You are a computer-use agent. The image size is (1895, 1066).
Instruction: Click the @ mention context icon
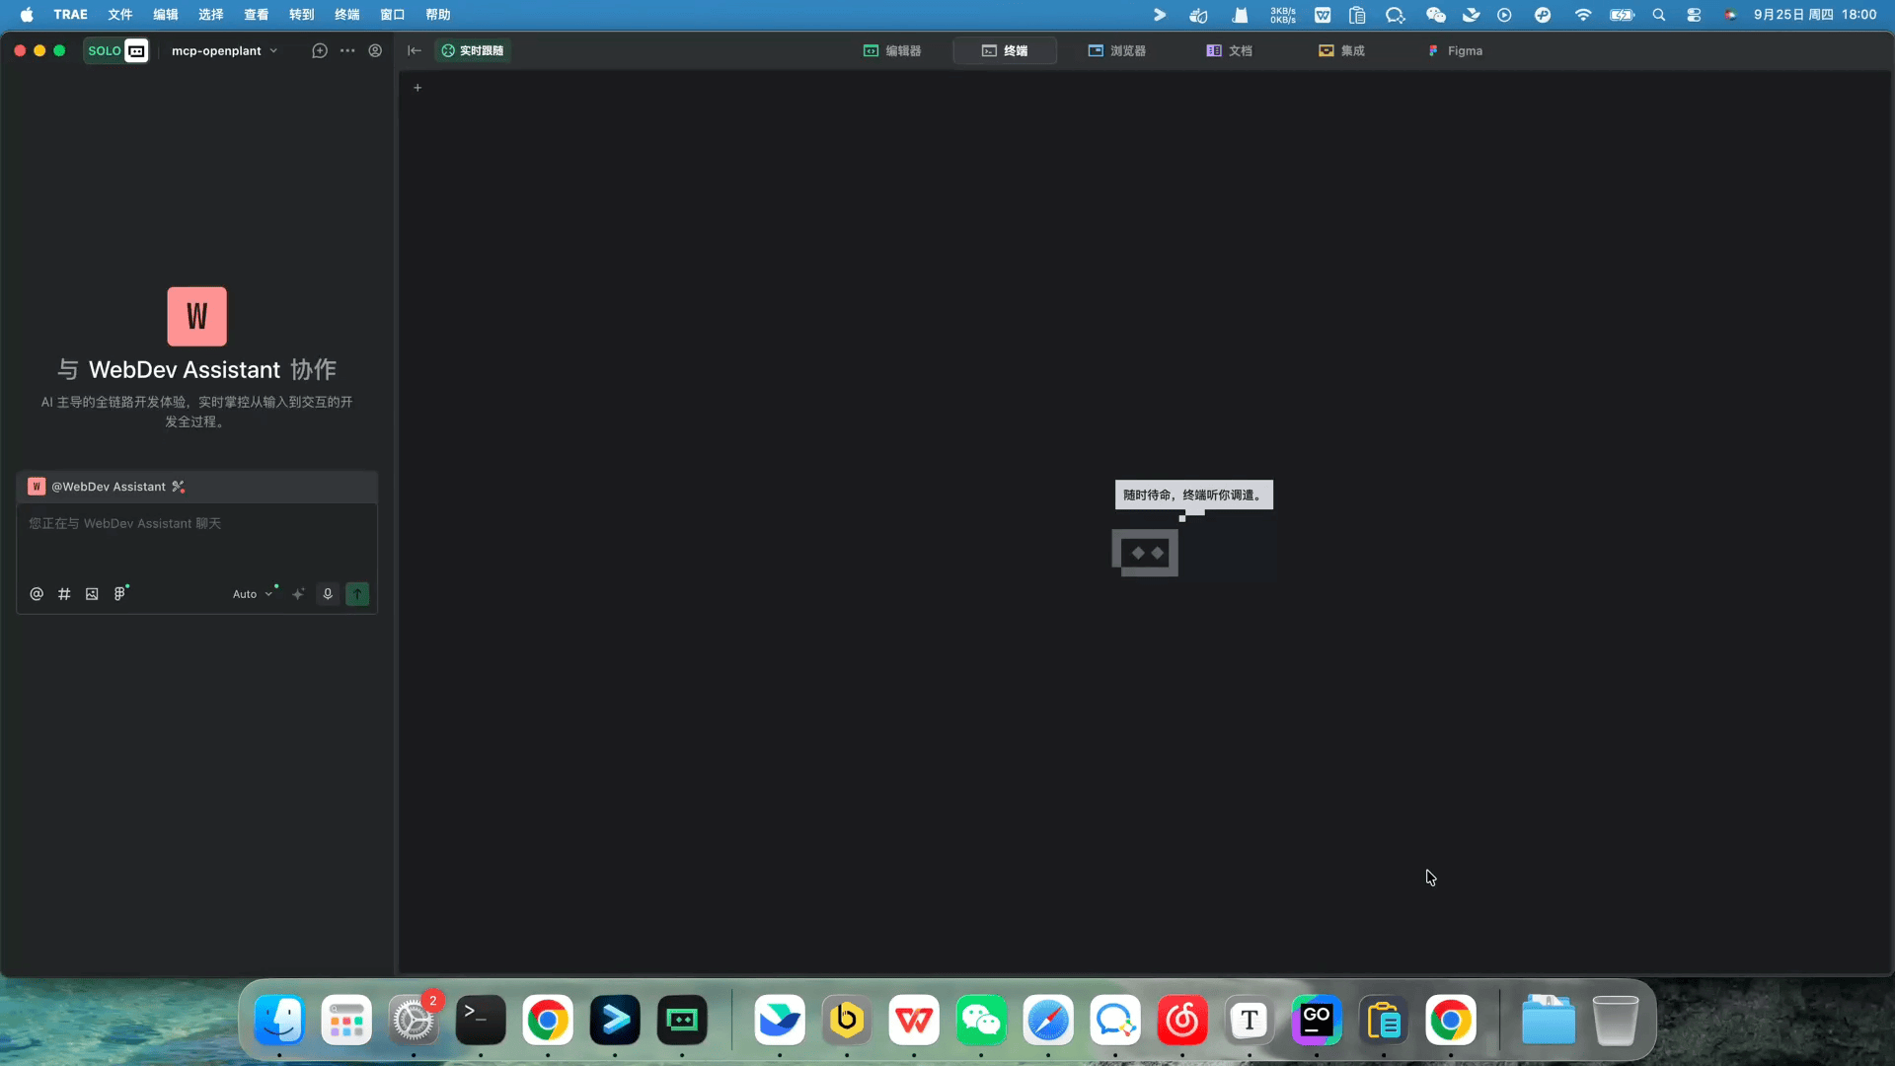point(37,594)
